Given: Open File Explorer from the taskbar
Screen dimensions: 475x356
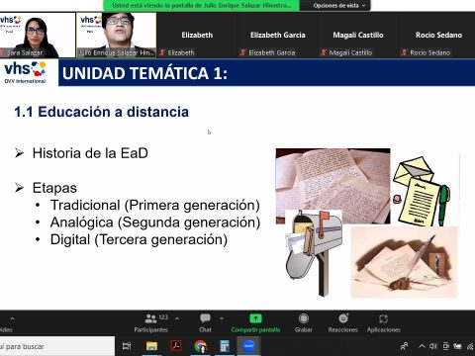Looking at the screenshot, I should (151, 346).
